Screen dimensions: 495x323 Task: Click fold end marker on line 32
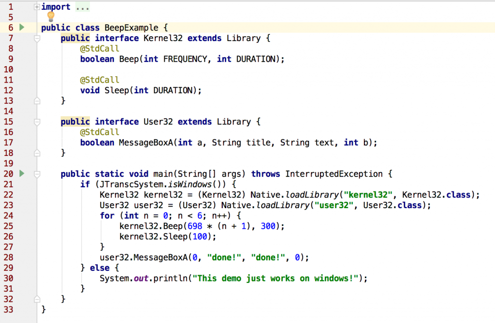pyautogui.click(x=37, y=299)
